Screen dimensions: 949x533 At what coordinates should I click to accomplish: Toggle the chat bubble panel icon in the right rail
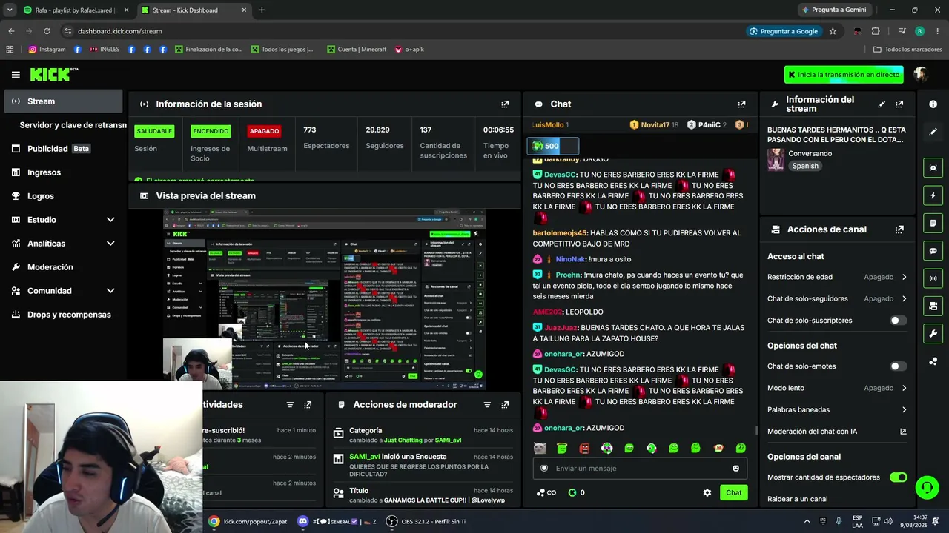(933, 251)
